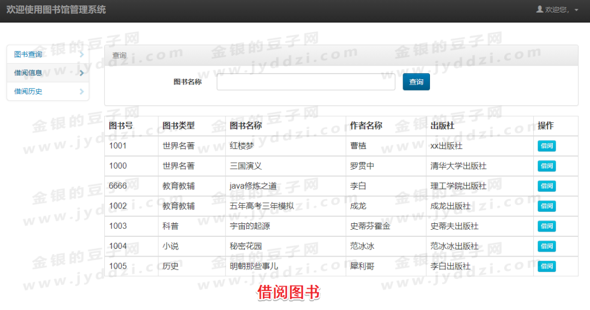The width and height of the screenshot is (590, 310).
Task: Click the blue 查询 search button
Action: pyautogui.click(x=416, y=82)
